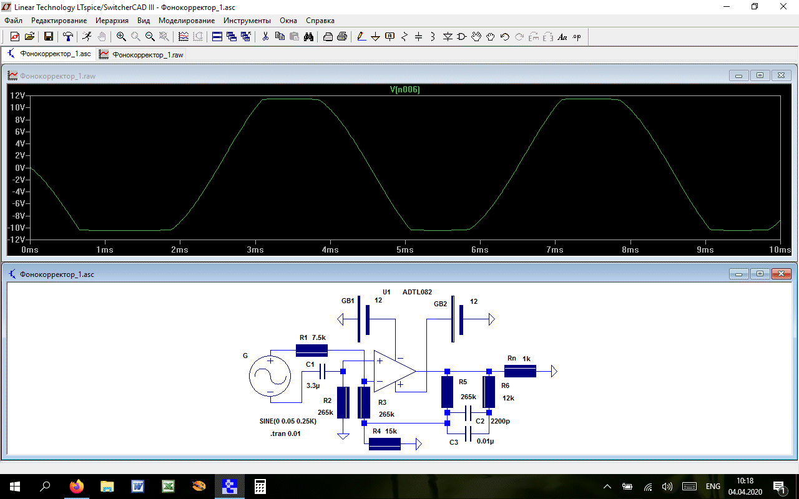Viewport: 799px width, 499px height.
Task: Select the Diode component tool
Action: tap(448, 37)
